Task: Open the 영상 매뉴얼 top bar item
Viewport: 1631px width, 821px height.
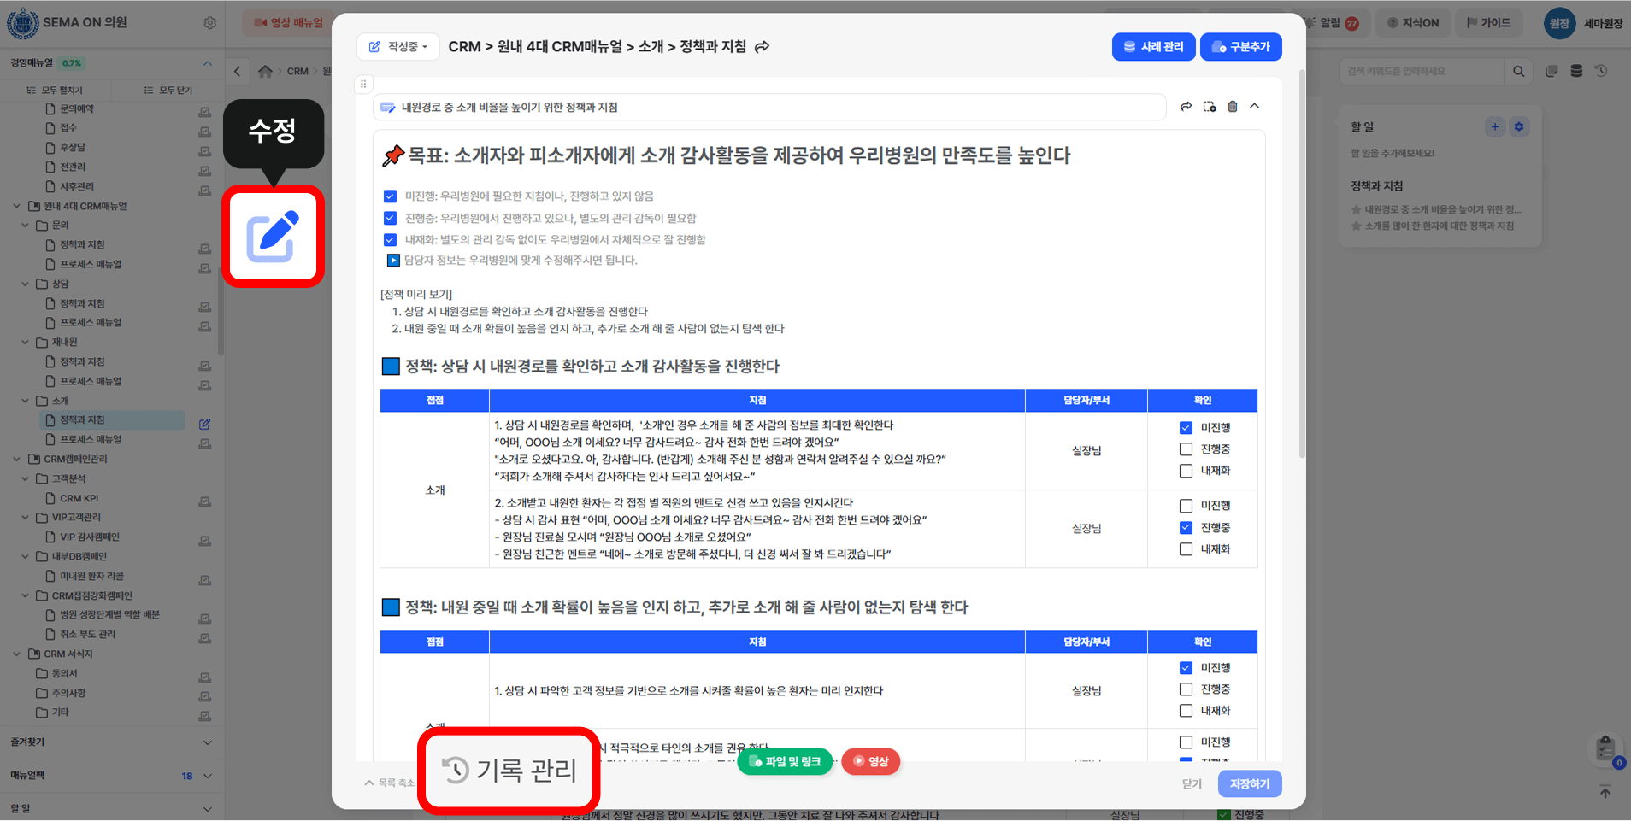Action: tap(288, 23)
